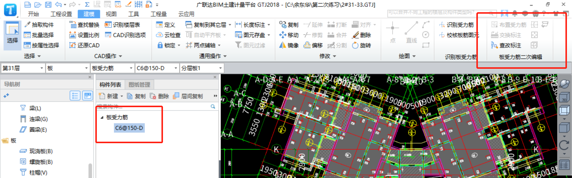Choose 按属性选择 select by attribute

[41, 45]
